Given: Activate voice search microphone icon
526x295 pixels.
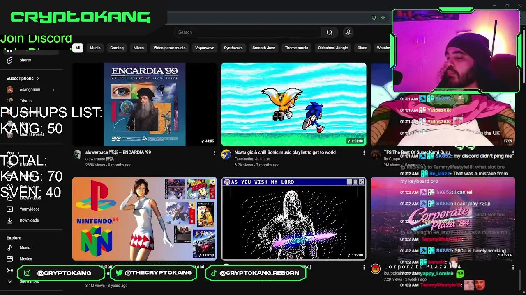Looking at the screenshot, I should point(348,32).
